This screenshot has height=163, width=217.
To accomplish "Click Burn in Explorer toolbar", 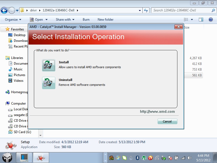I will tap(86, 20).
